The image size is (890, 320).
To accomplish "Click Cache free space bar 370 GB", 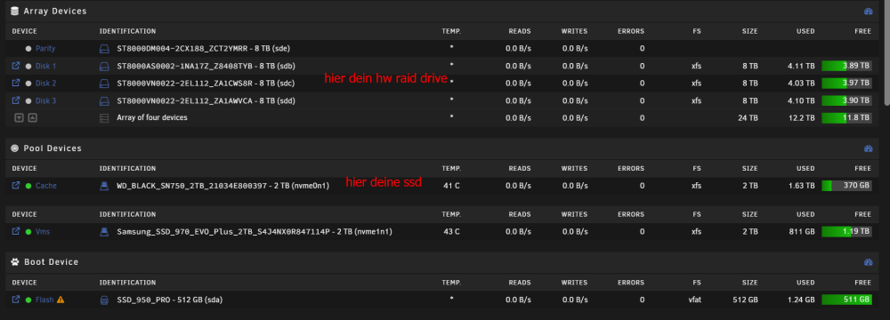I will pos(847,186).
